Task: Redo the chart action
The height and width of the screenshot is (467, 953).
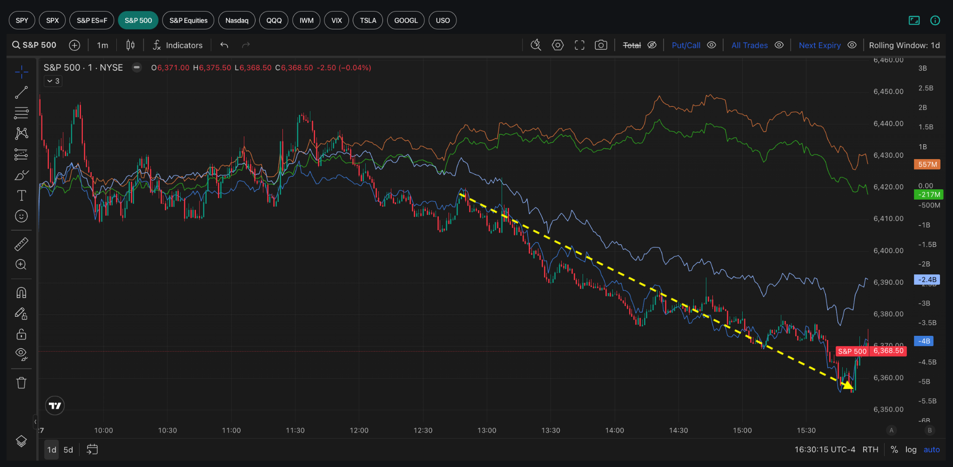Action: click(x=246, y=45)
